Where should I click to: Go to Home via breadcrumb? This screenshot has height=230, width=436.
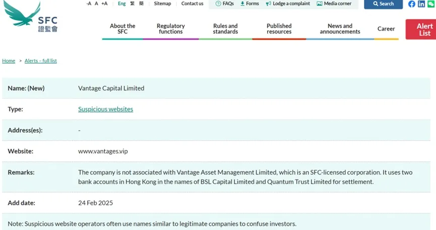9,61
